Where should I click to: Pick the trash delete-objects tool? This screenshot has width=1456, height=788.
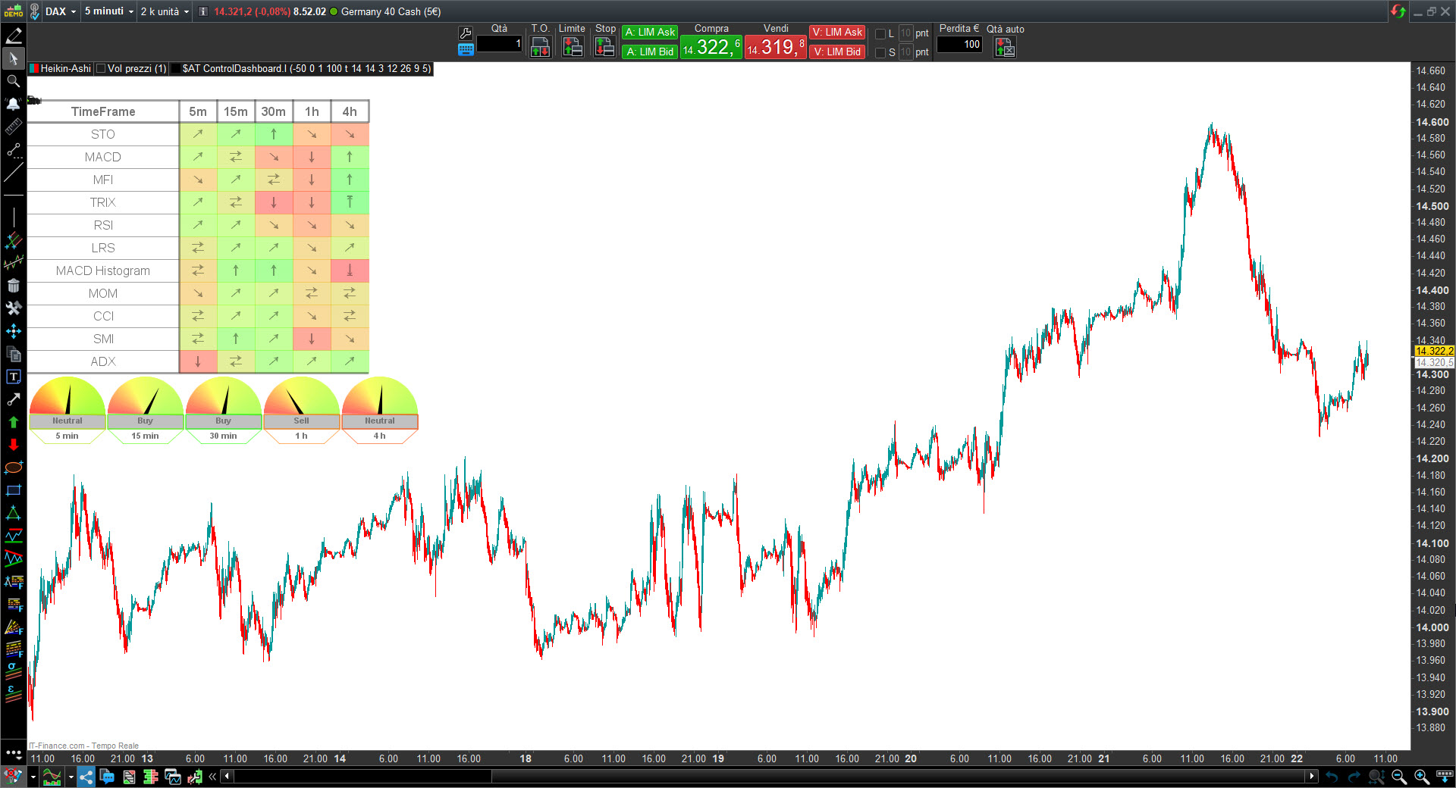[13, 286]
